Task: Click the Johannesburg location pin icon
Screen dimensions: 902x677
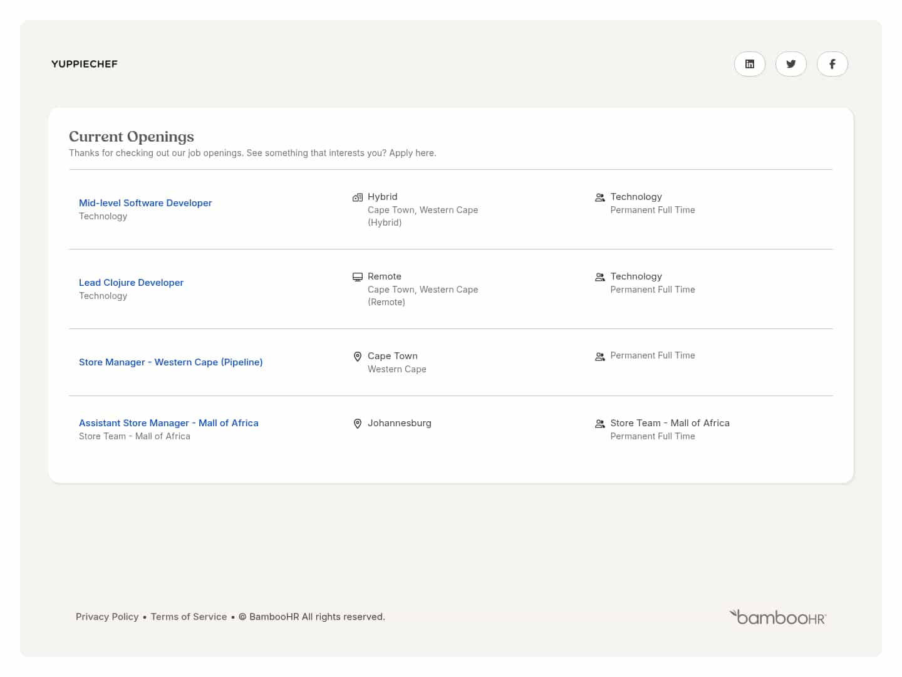Action: click(x=358, y=424)
